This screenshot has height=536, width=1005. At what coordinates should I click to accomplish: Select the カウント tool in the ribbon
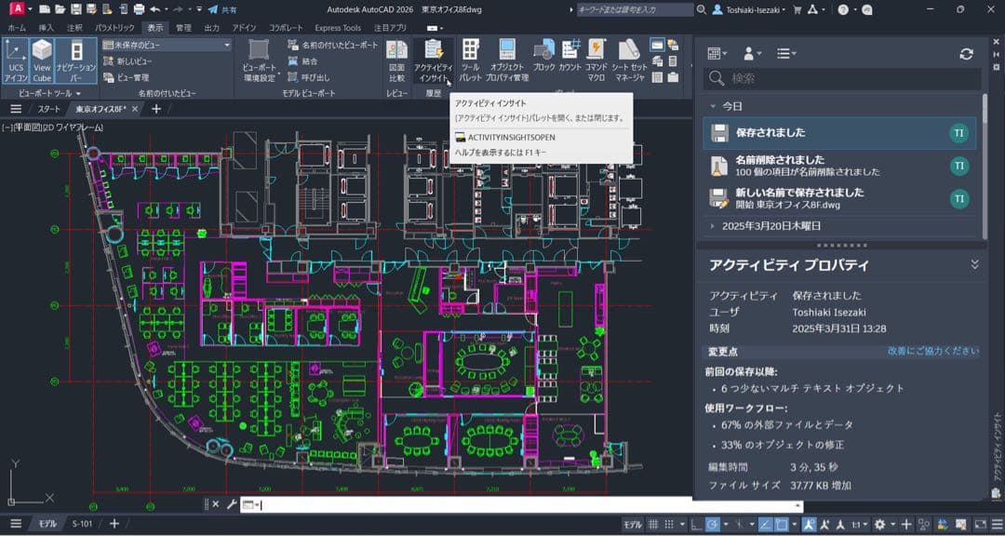pyautogui.click(x=569, y=58)
